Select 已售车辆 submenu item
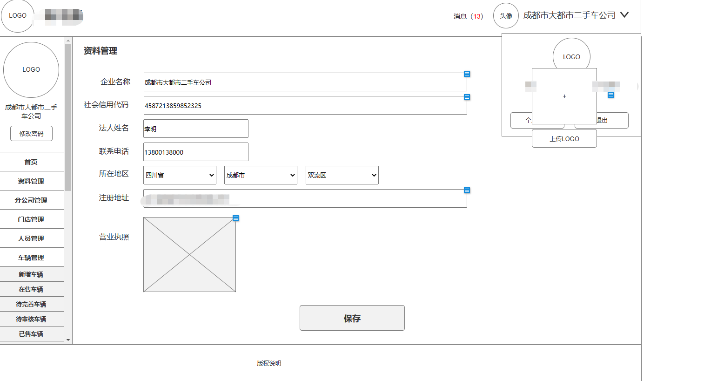This screenshot has width=704, height=381. point(32,334)
